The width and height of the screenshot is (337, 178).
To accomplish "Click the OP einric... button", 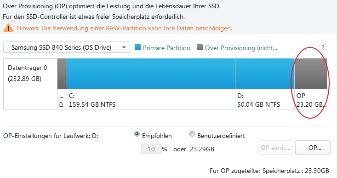I will point(275,148).
